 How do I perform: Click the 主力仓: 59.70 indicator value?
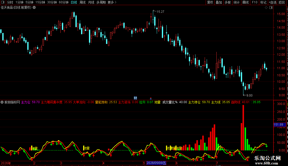(30, 102)
